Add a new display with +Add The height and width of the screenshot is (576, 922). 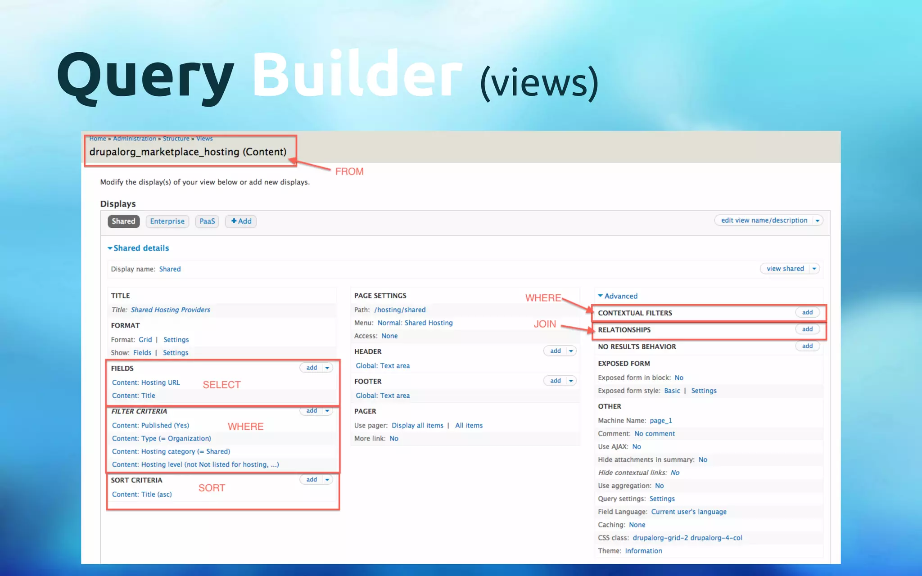[241, 221]
